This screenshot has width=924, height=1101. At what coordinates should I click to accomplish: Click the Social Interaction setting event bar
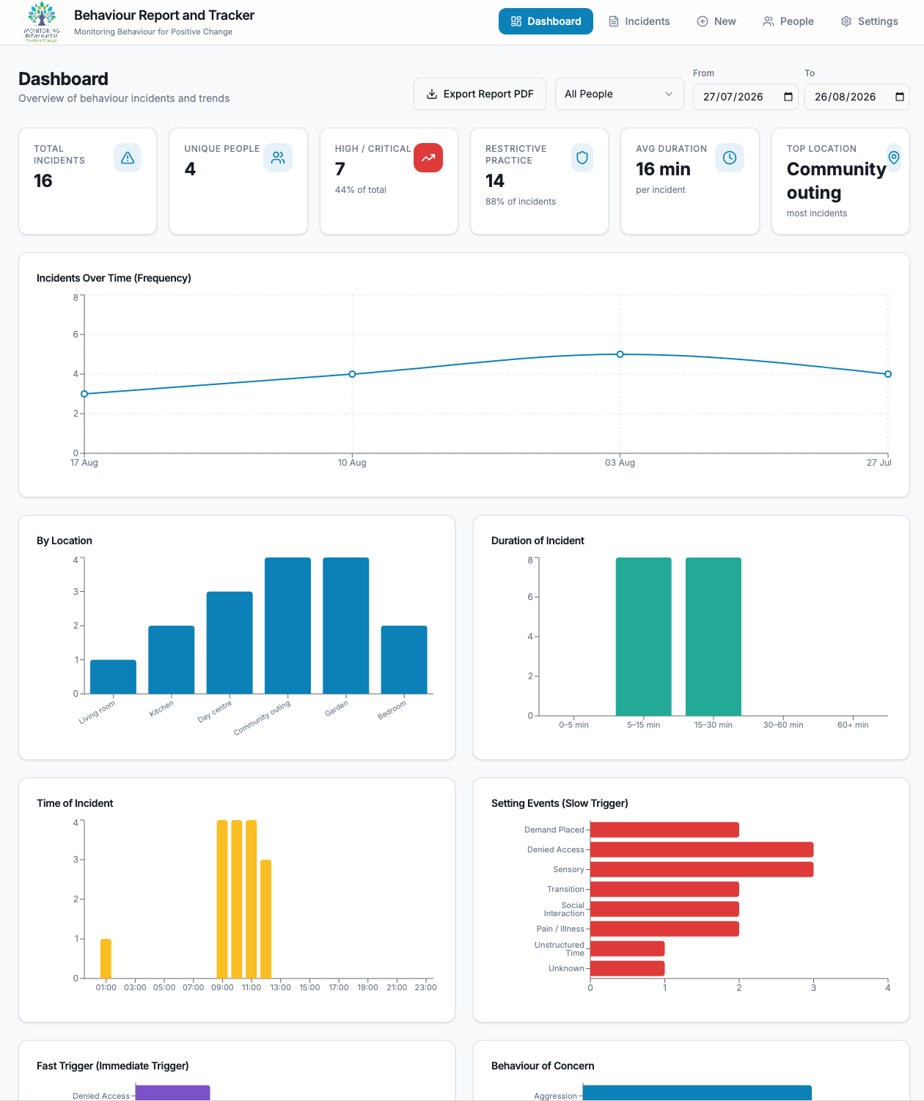(x=664, y=909)
